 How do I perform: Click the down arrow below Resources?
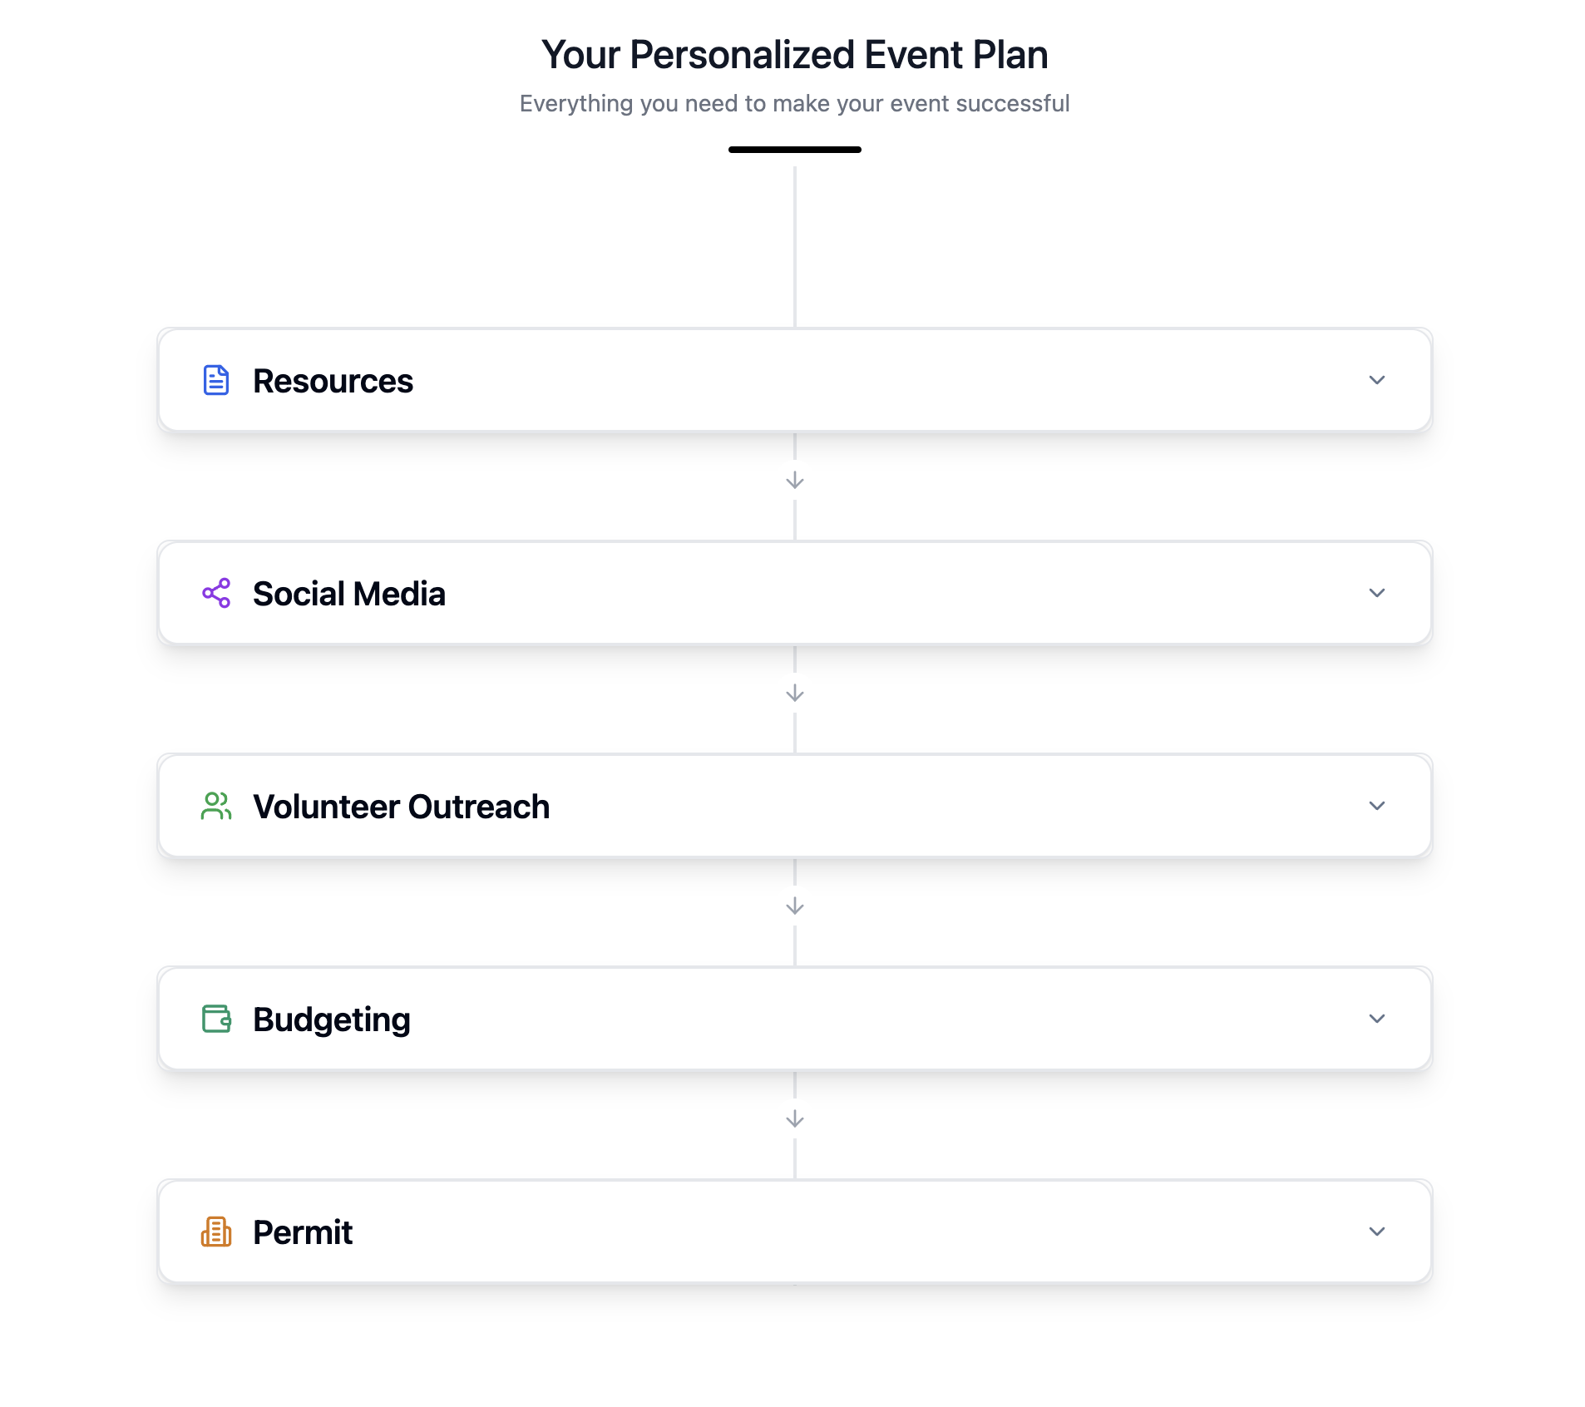click(794, 481)
